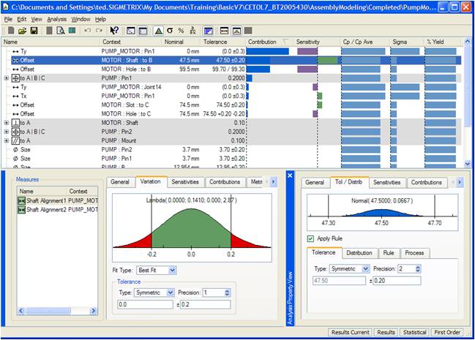
Task: Select Shaft Alignment1 in Measures list
Action: click(45, 200)
